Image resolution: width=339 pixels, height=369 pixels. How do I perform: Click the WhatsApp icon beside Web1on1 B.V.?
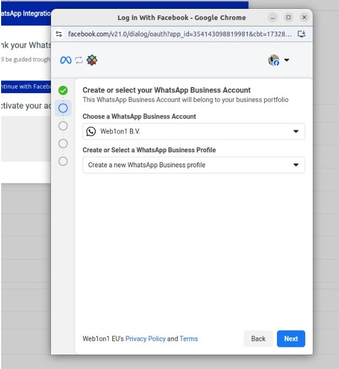(x=91, y=132)
